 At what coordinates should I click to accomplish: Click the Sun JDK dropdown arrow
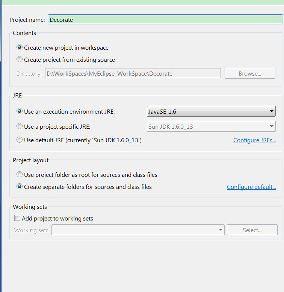272,126
